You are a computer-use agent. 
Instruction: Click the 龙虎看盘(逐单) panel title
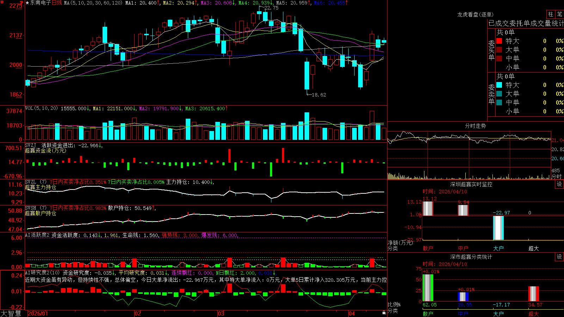475,14
